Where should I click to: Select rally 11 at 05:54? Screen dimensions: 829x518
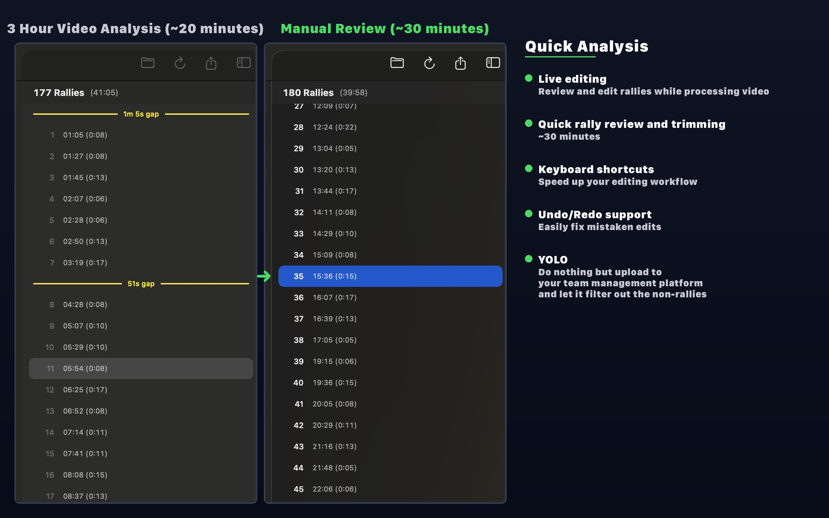click(x=141, y=368)
